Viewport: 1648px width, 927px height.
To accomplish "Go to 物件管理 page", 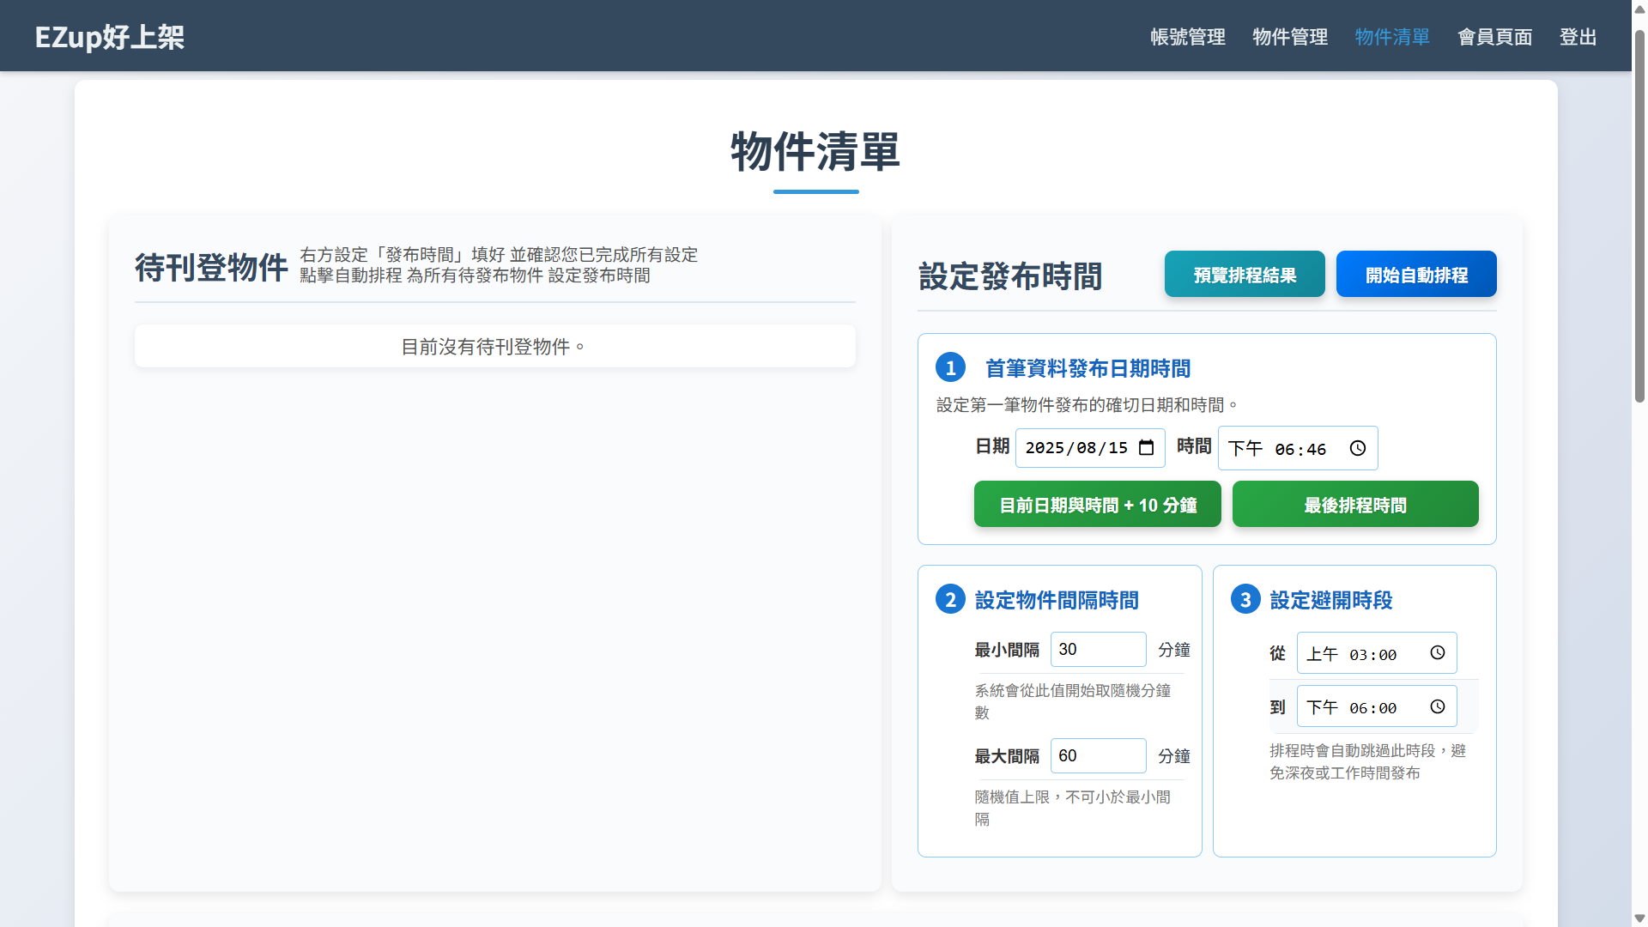I will pos(1290,37).
